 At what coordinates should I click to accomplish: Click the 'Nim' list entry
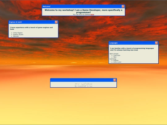(x=115, y=57)
